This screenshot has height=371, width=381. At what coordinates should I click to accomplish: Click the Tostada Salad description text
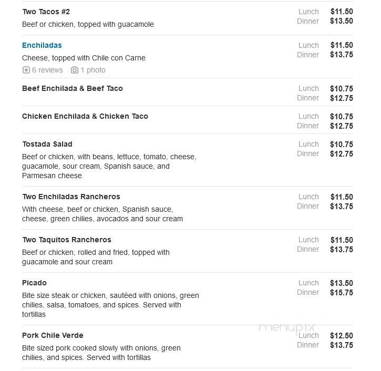pos(109,167)
